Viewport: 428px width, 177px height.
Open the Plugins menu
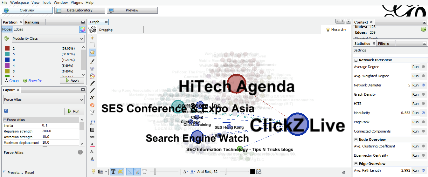(77, 3)
